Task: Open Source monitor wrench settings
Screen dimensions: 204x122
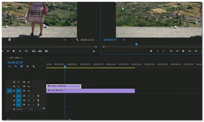Action: pos(77,40)
